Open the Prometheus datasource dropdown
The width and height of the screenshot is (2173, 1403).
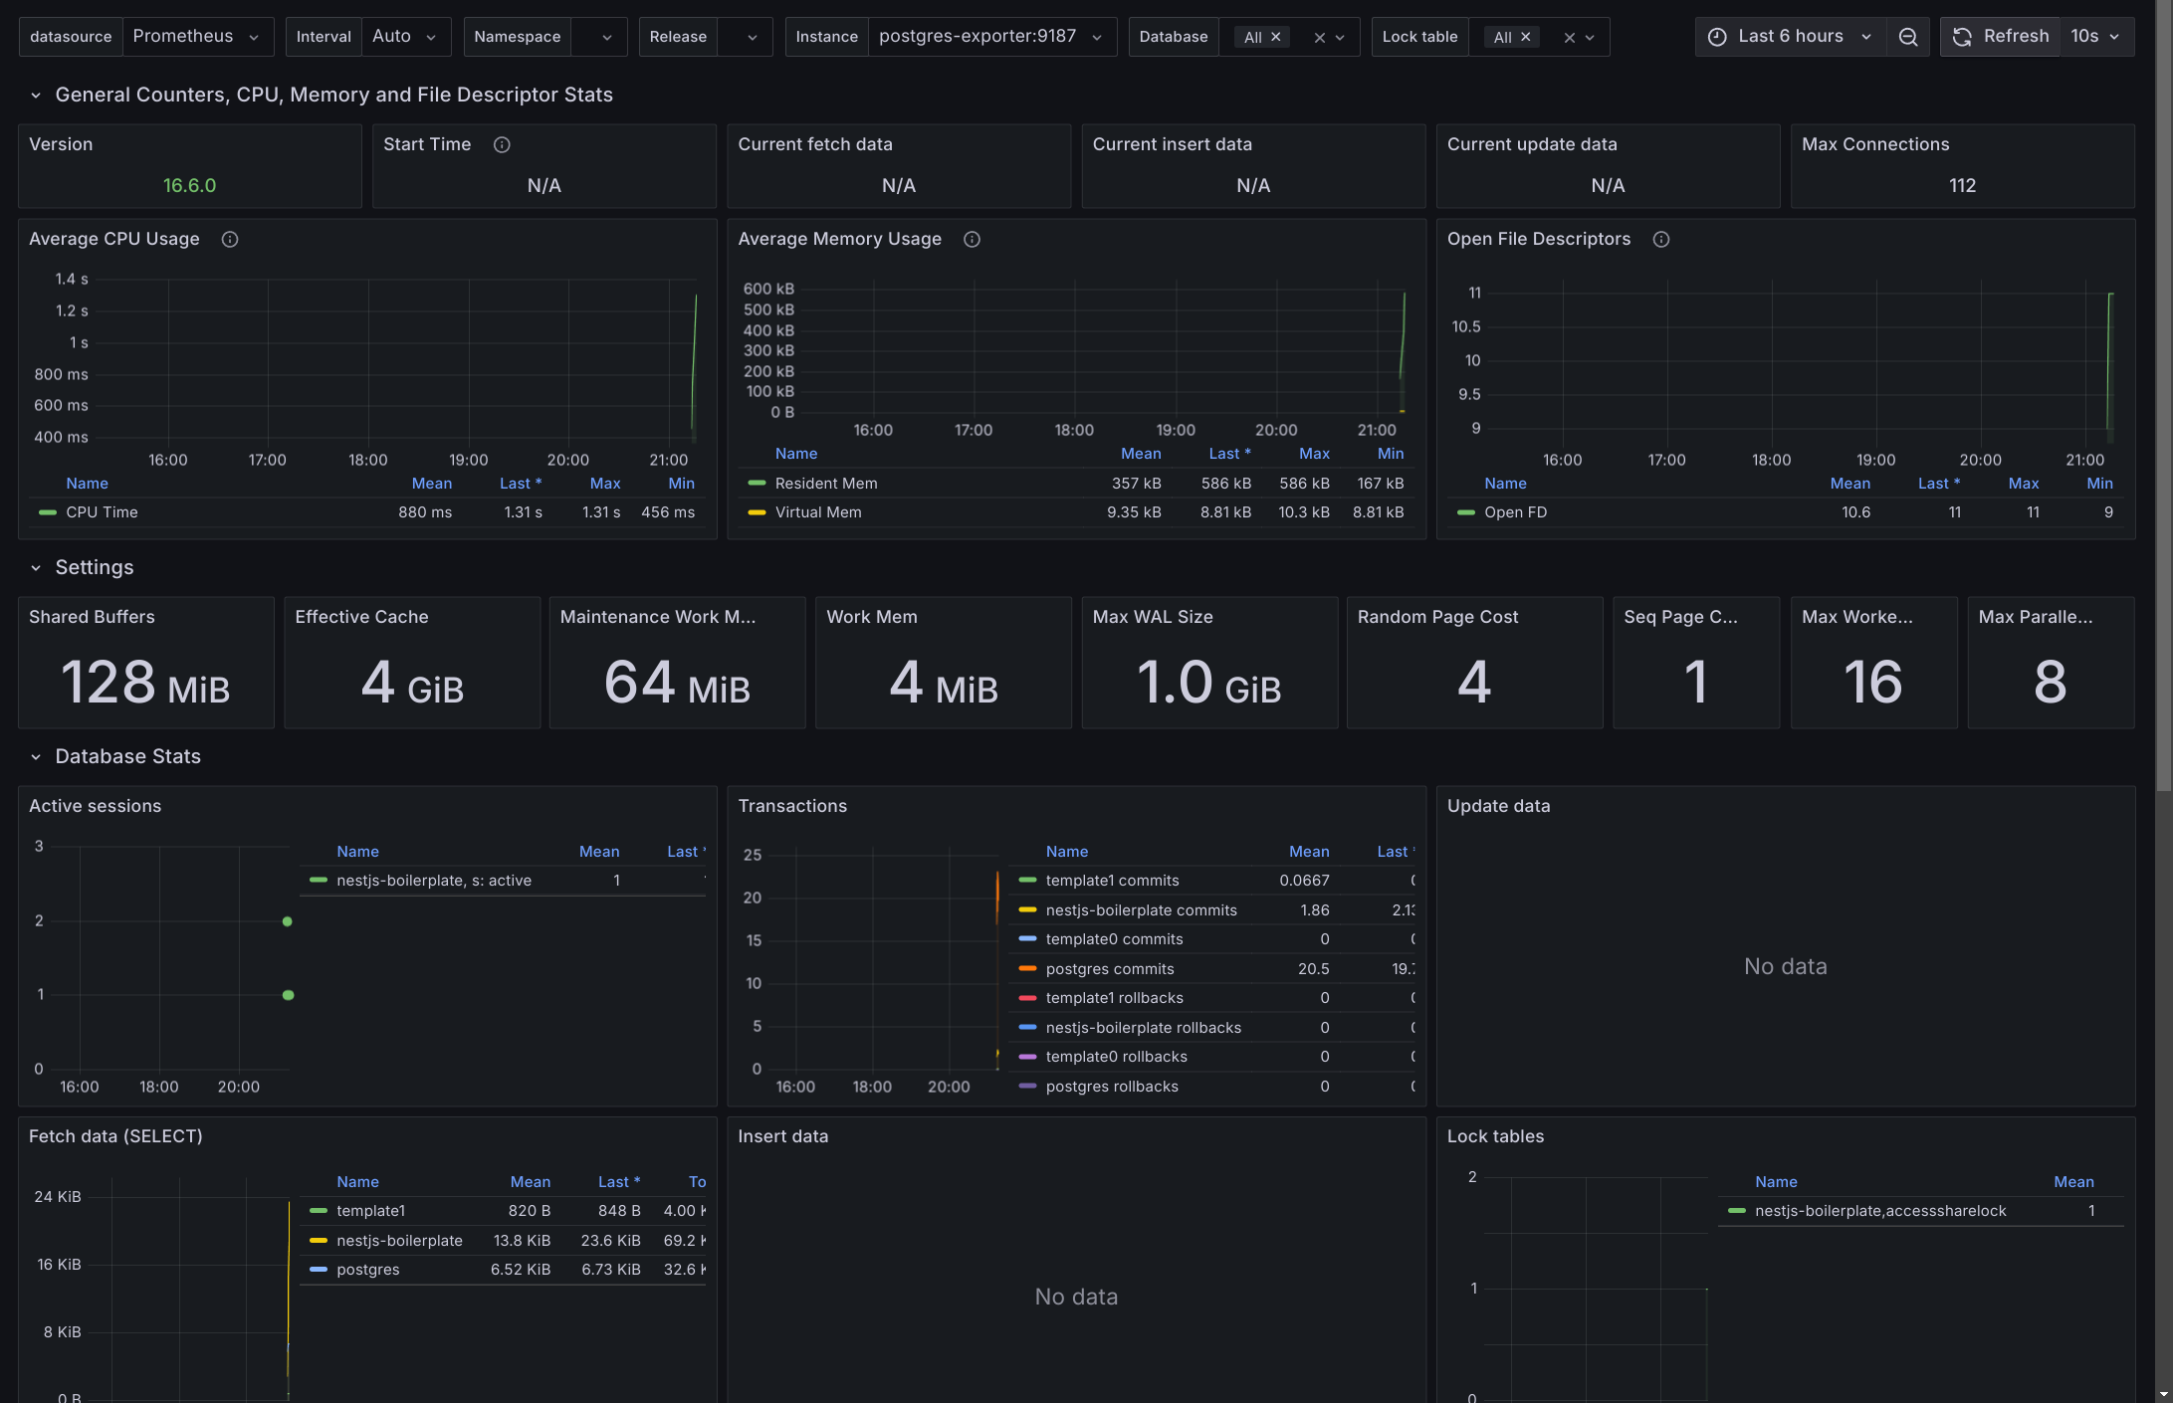coord(197,37)
